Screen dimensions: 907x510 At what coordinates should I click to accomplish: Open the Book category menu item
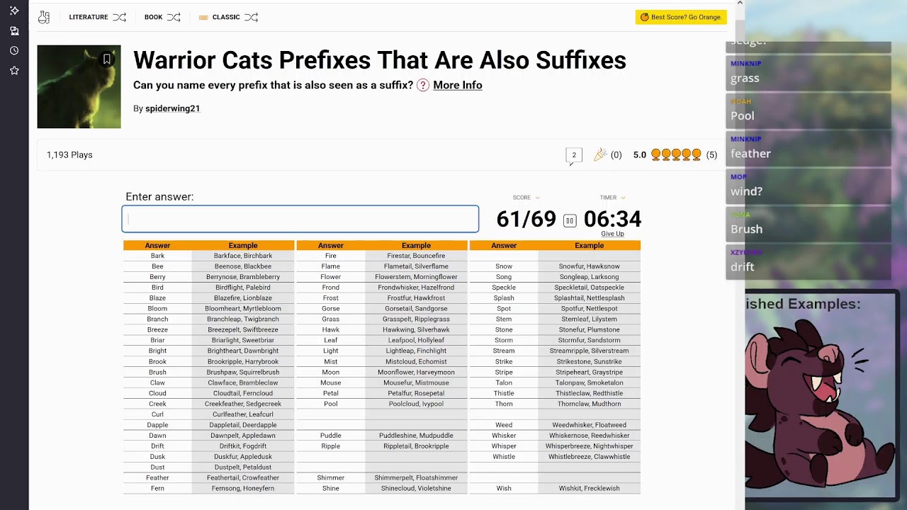154,17
